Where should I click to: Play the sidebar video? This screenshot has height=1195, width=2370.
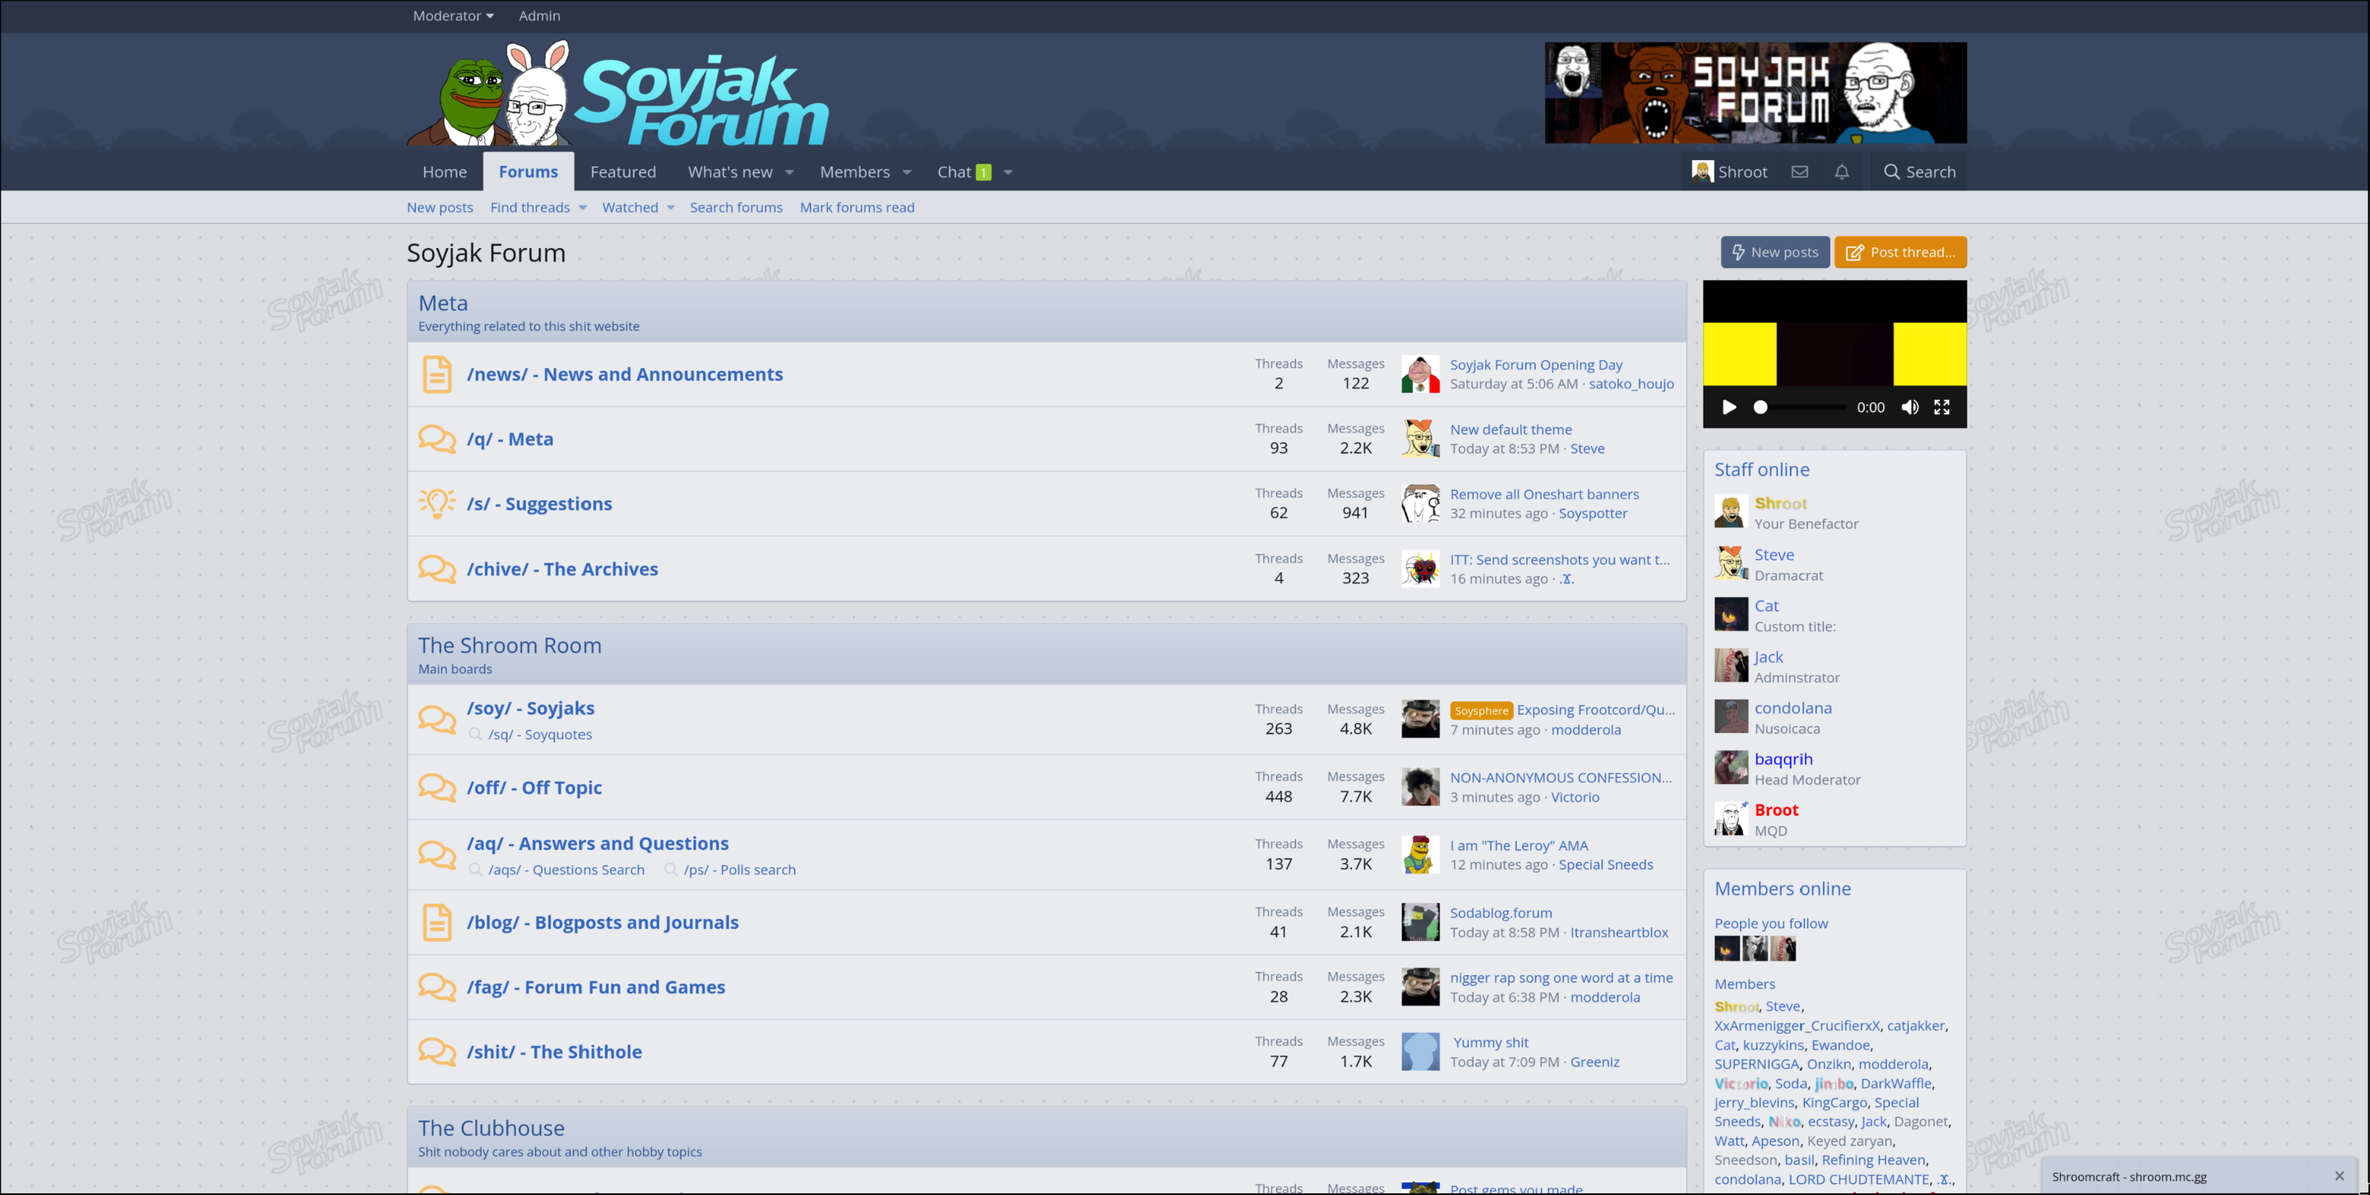click(1729, 408)
